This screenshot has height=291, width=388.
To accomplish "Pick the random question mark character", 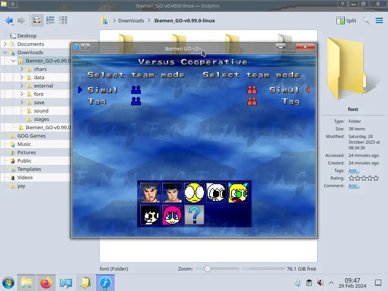I will pos(194,215).
